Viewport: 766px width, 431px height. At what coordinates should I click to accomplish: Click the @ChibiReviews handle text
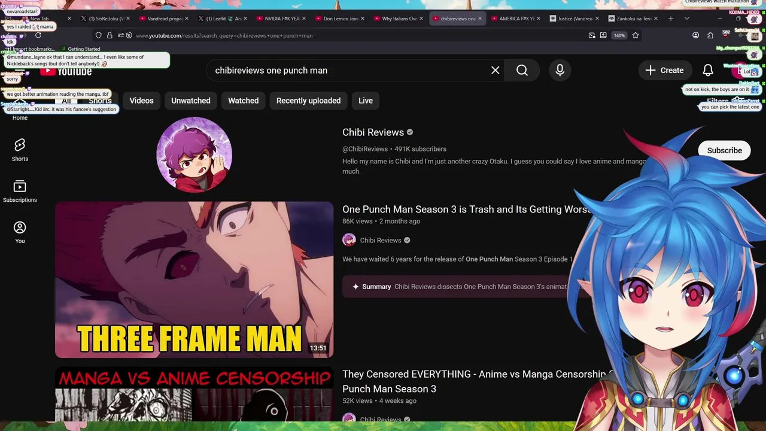click(x=365, y=149)
